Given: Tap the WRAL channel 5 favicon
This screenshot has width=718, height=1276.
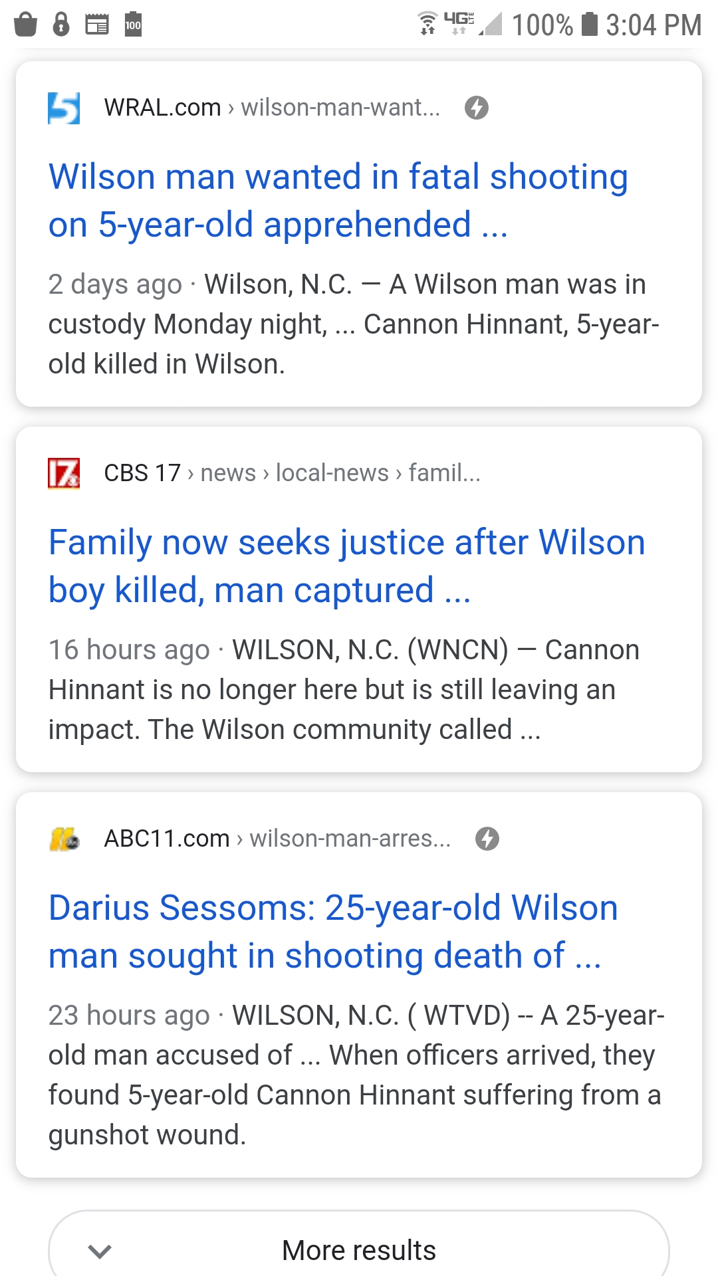Looking at the screenshot, I should point(64,108).
